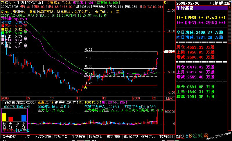Click the 09 month marker on the time axis

click(28, 98)
